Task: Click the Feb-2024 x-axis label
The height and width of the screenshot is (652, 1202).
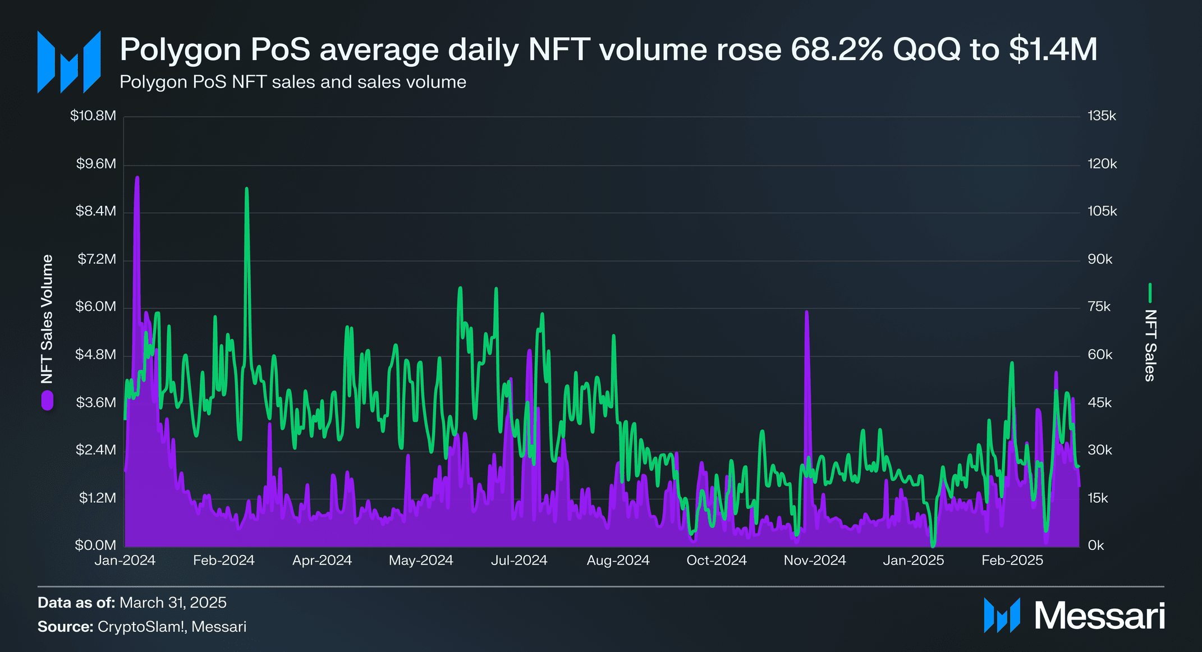Action: click(223, 561)
